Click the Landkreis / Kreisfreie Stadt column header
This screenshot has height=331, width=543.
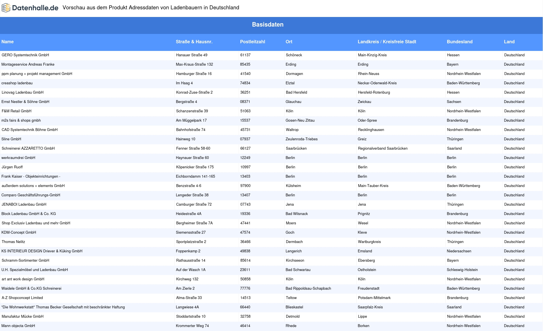click(387, 42)
